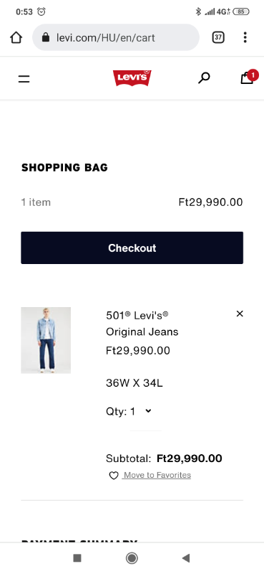Open Chrome tab switcher showing 37 tabs
The image size is (264, 574).
point(218,37)
